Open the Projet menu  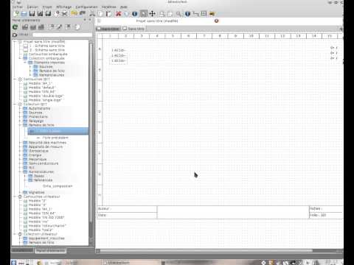click(47, 7)
